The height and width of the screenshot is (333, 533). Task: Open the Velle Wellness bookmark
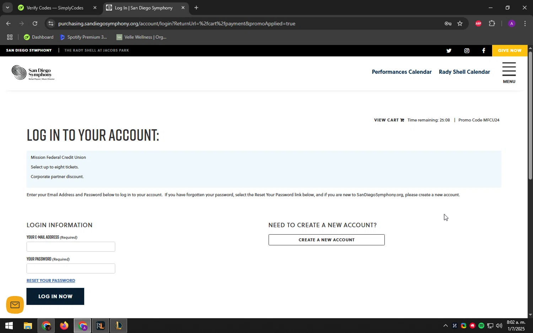(141, 37)
